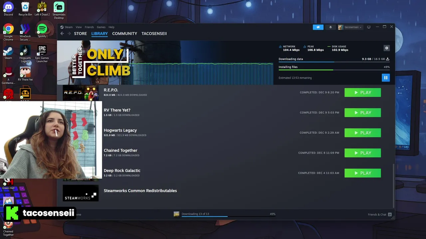The width and height of the screenshot is (426, 239).
Task: Open the Help menu
Action: pyautogui.click(x=111, y=27)
